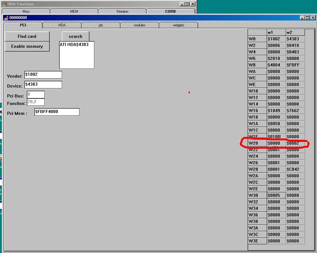Click the HDA Functions window icon
The image size is (317, 253).
pos(4,4)
